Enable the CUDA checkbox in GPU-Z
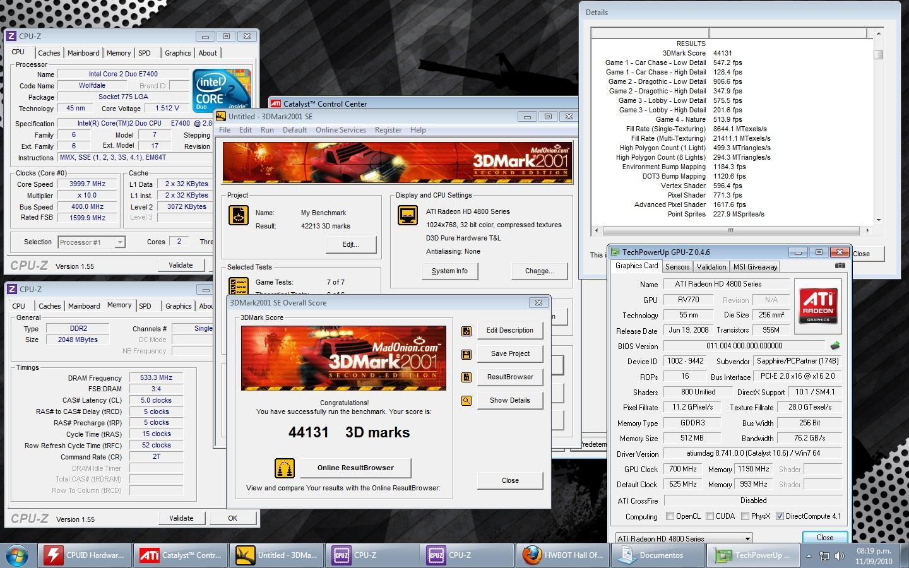The height and width of the screenshot is (568, 909). tap(710, 516)
